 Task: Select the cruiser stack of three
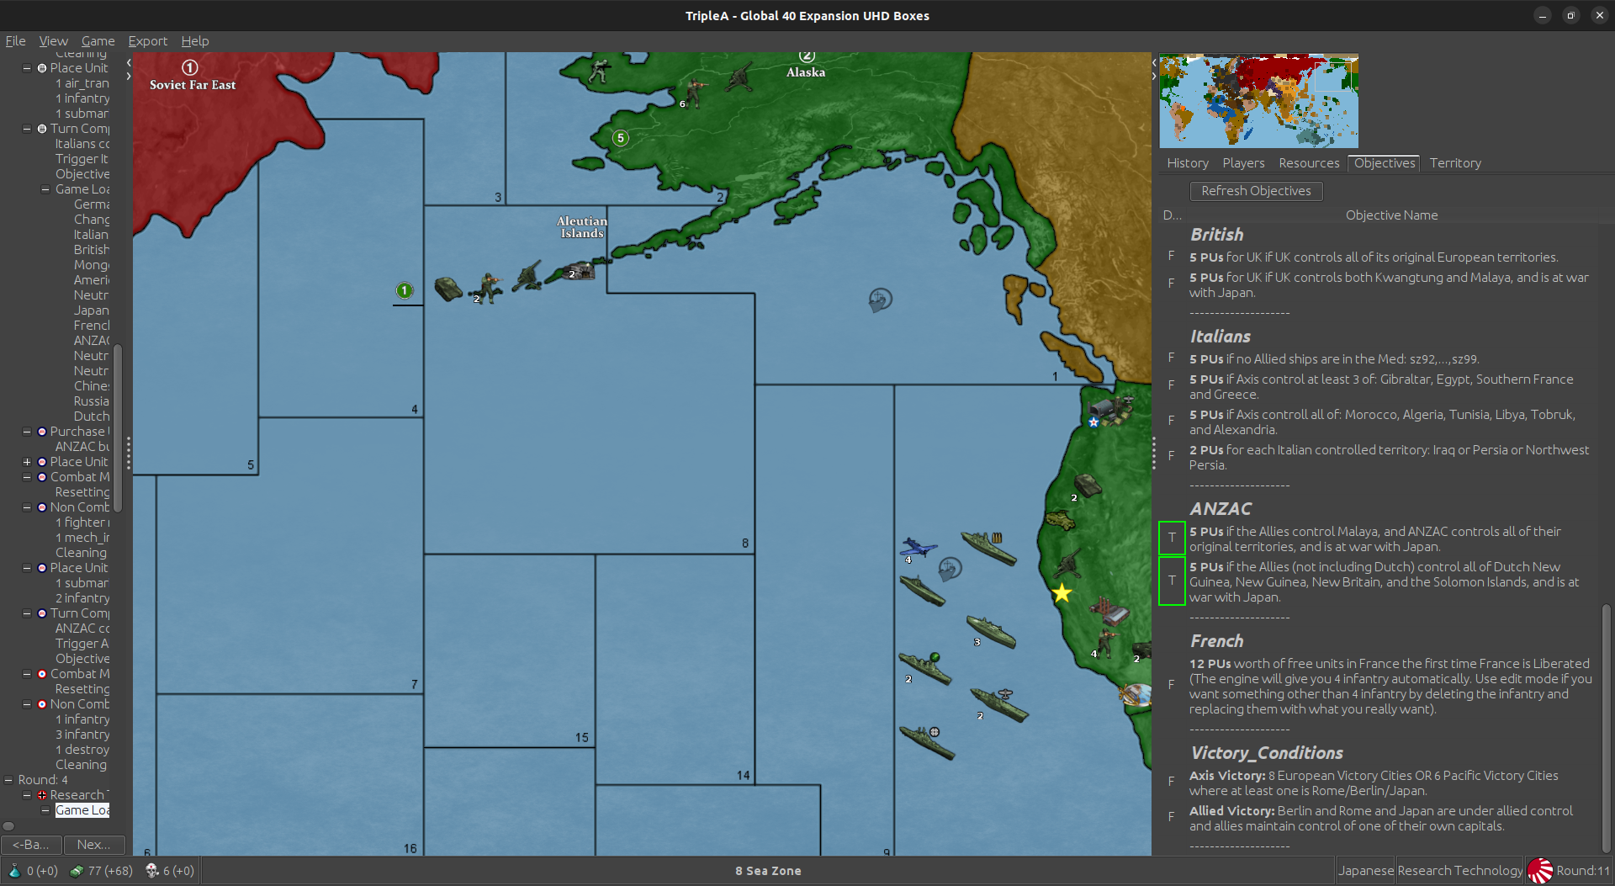(x=991, y=632)
